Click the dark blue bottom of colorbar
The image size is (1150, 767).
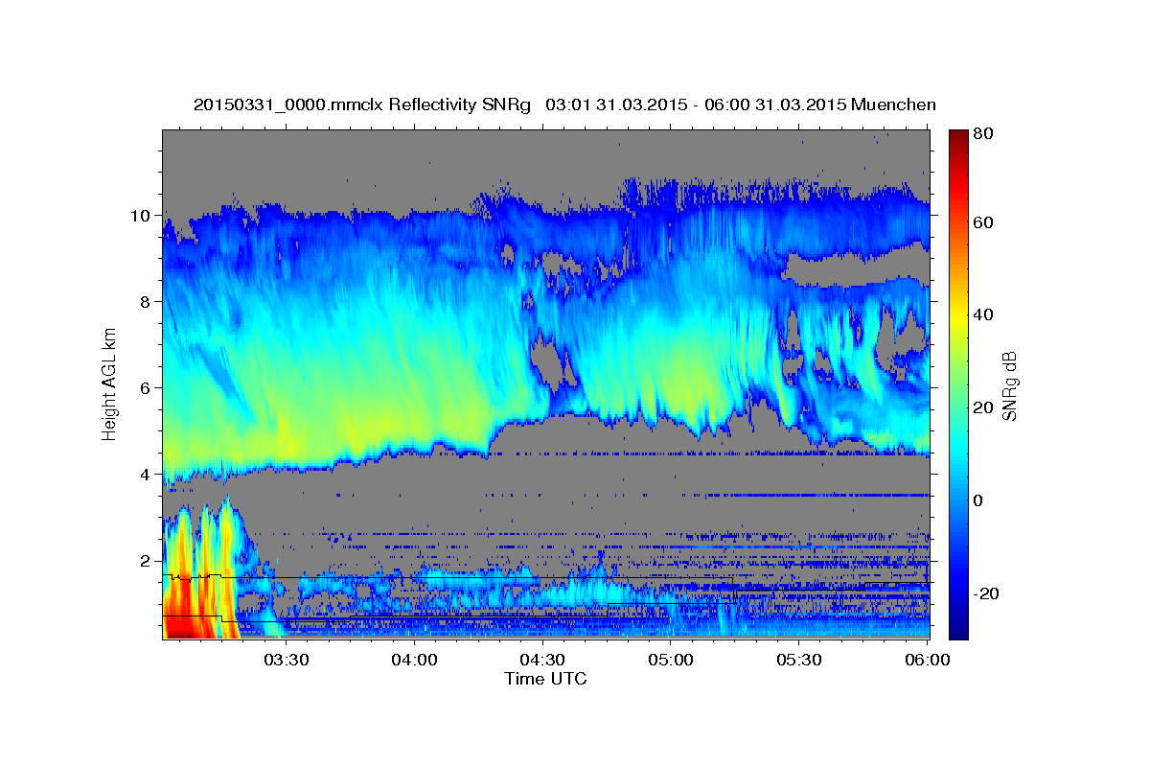(957, 628)
